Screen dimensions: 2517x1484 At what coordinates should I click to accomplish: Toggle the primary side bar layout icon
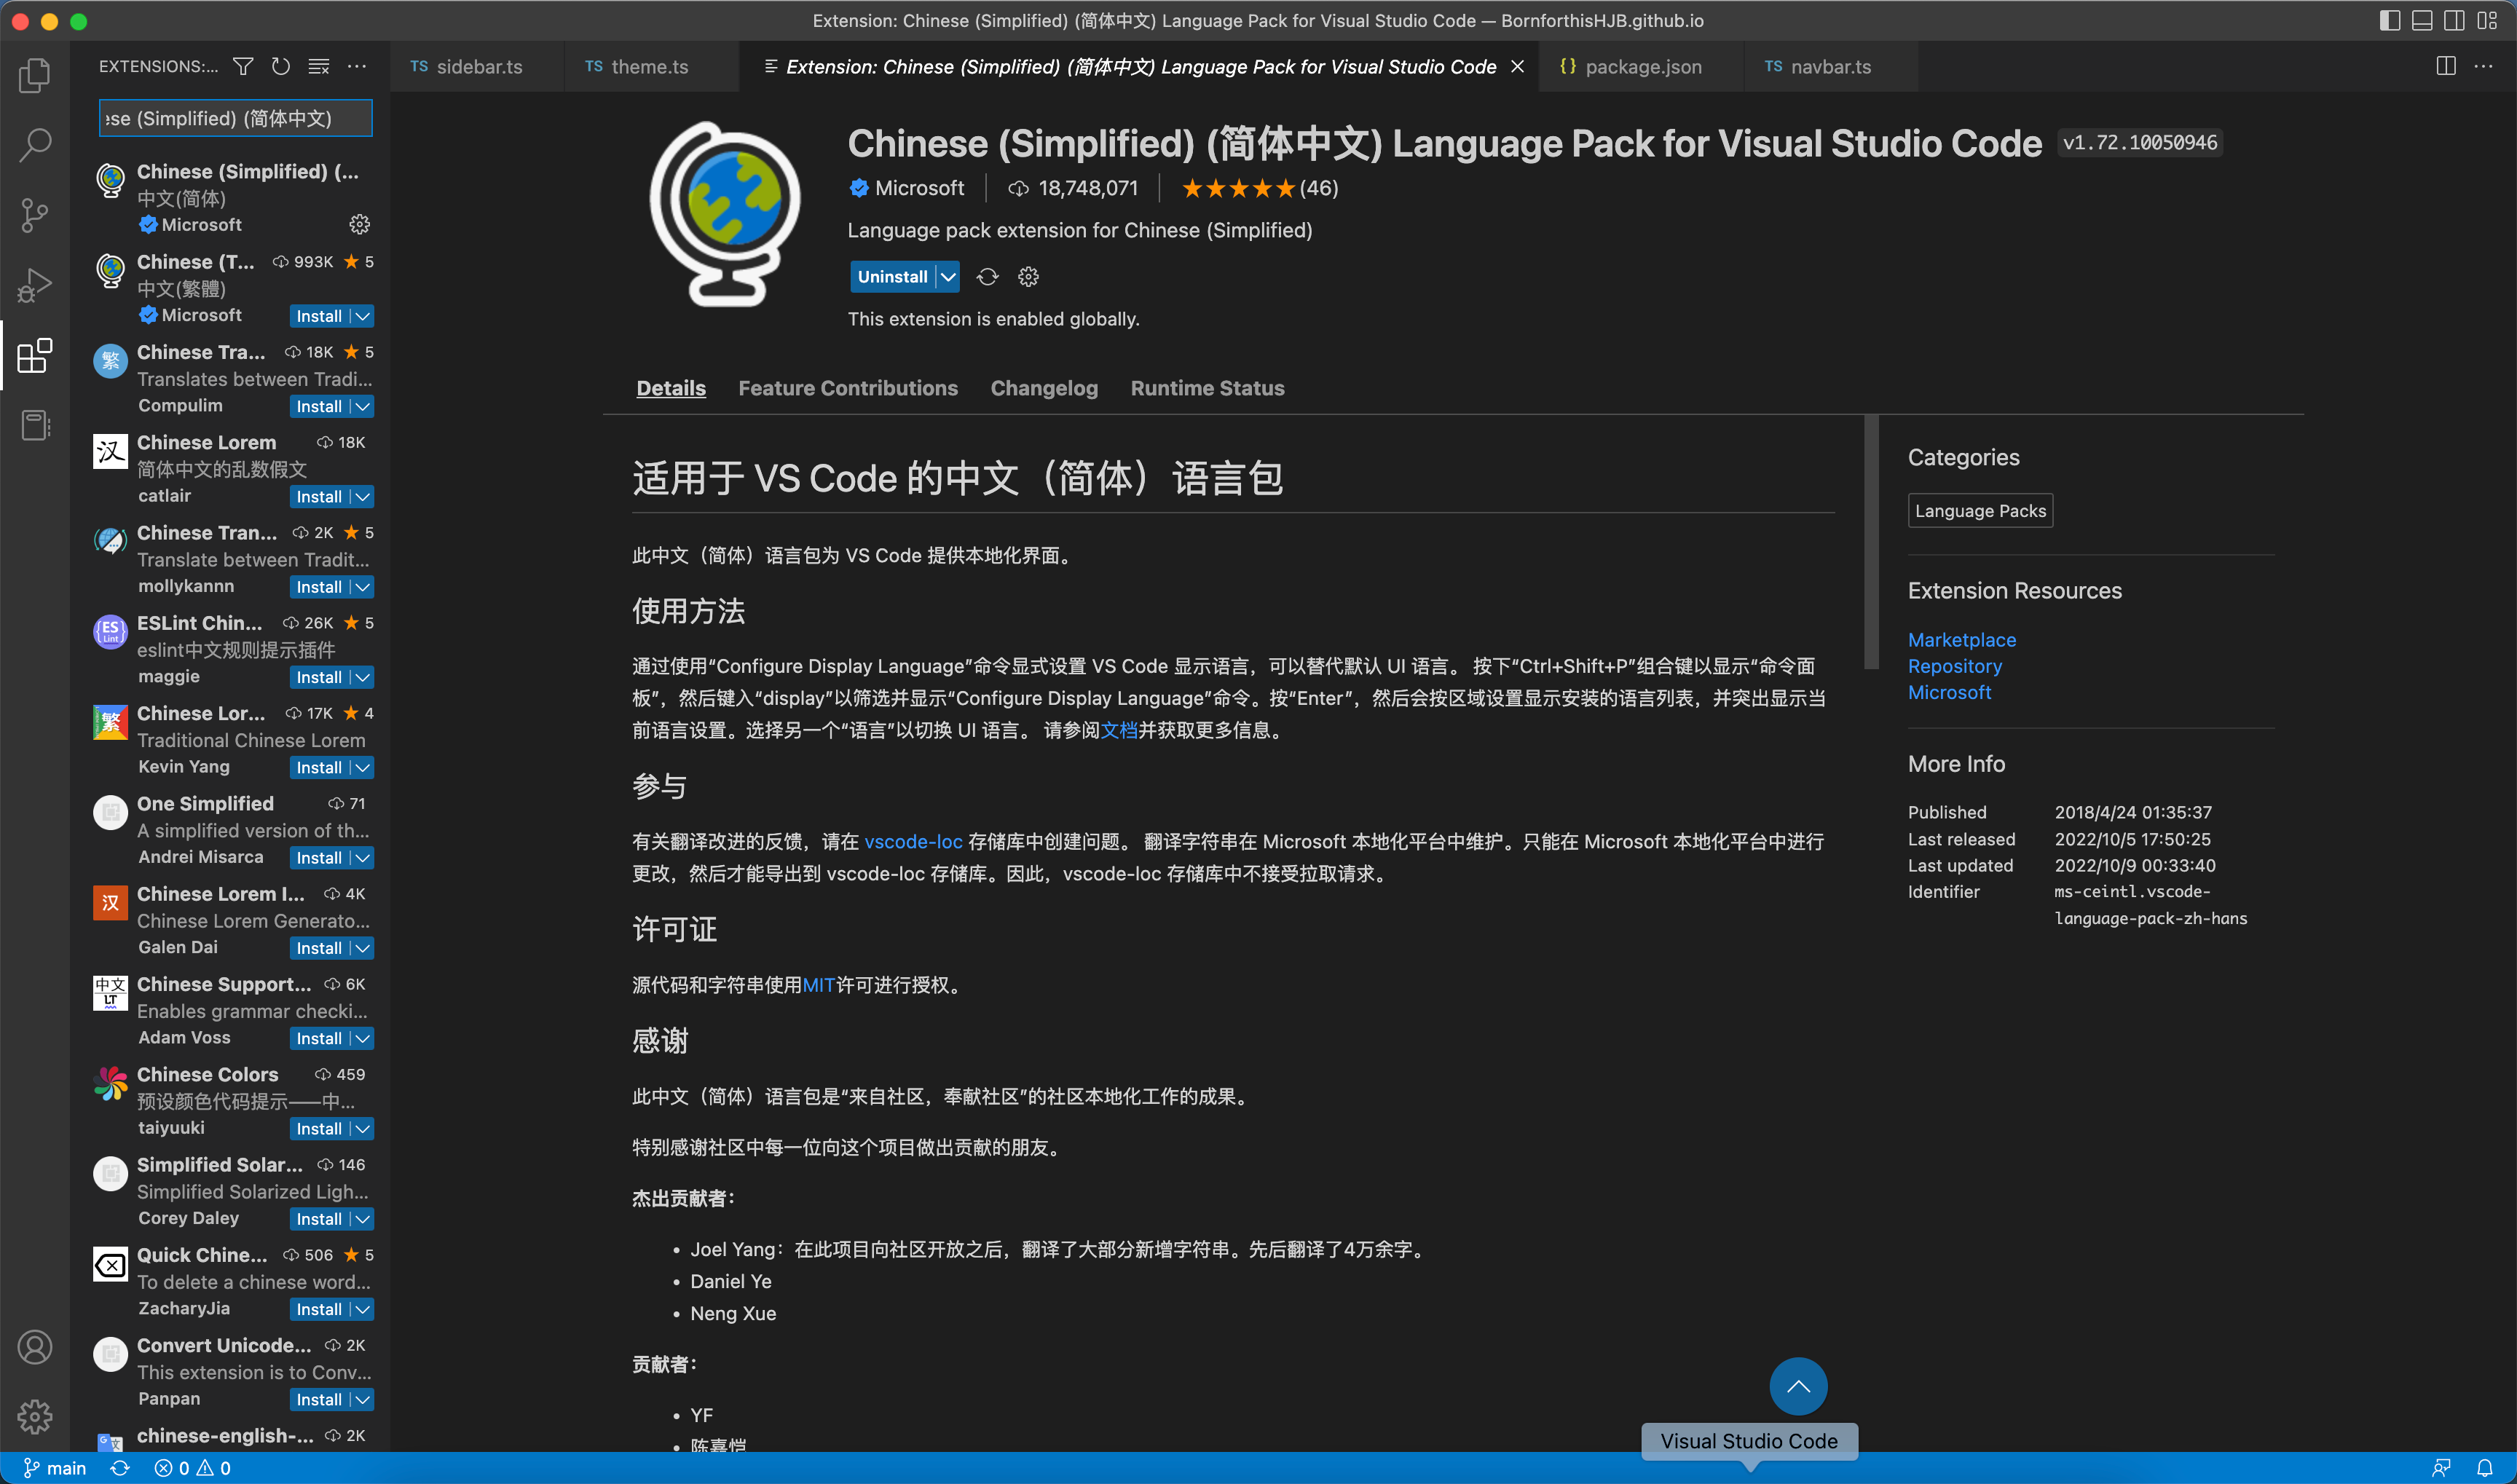(2390, 20)
